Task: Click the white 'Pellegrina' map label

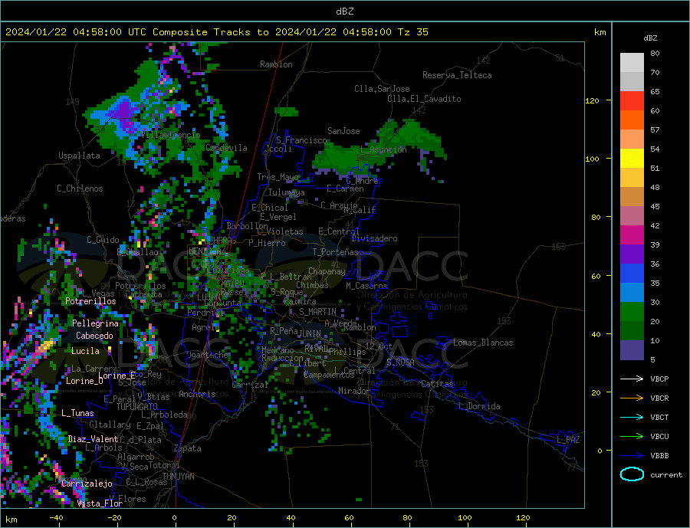Action: tap(96, 323)
